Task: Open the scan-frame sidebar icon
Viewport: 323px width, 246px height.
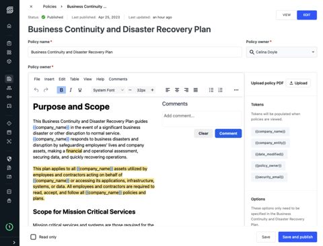Action: tap(9, 141)
